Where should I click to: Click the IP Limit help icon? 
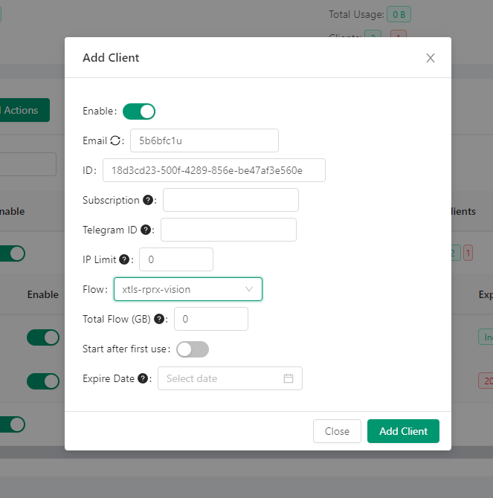pyautogui.click(x=124, y=259)
